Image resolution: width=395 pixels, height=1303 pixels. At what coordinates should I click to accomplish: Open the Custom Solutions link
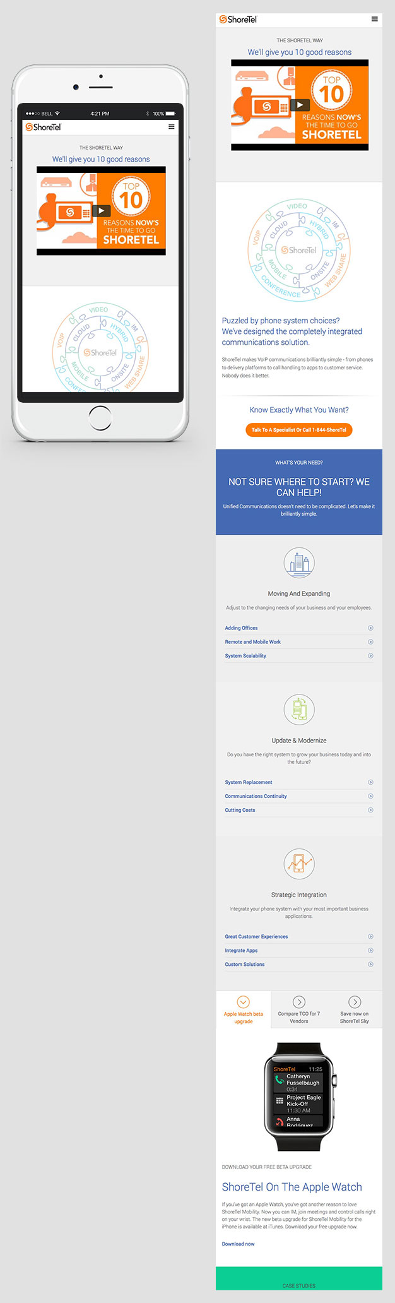pos(245,965)
